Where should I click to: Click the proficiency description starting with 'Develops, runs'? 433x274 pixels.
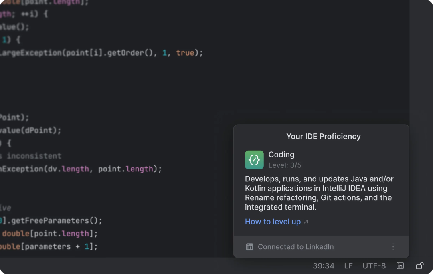[x=319, y=193]
